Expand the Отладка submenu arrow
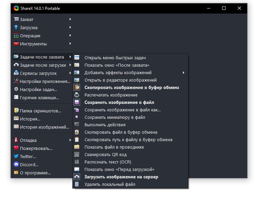Screen dimensions: 258x198 70,140
